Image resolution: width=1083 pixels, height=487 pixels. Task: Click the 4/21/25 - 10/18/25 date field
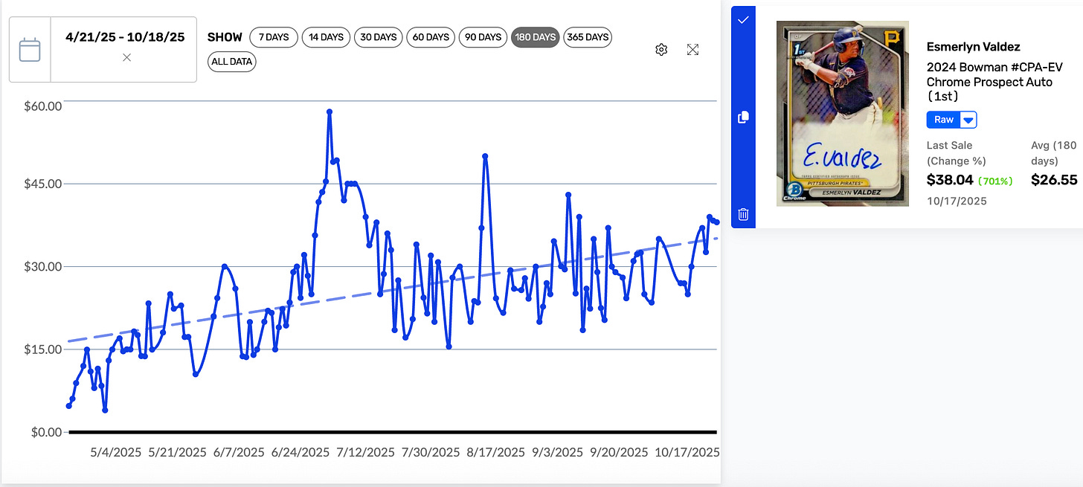125,37
